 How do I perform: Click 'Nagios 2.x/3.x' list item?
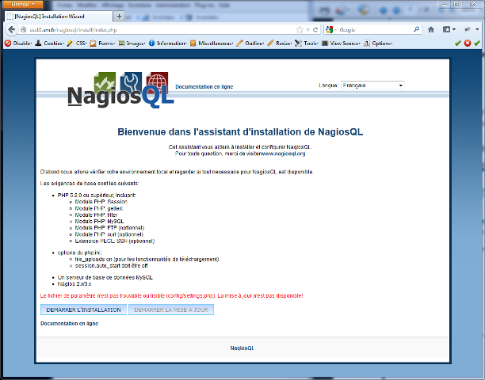coord(74,284)
